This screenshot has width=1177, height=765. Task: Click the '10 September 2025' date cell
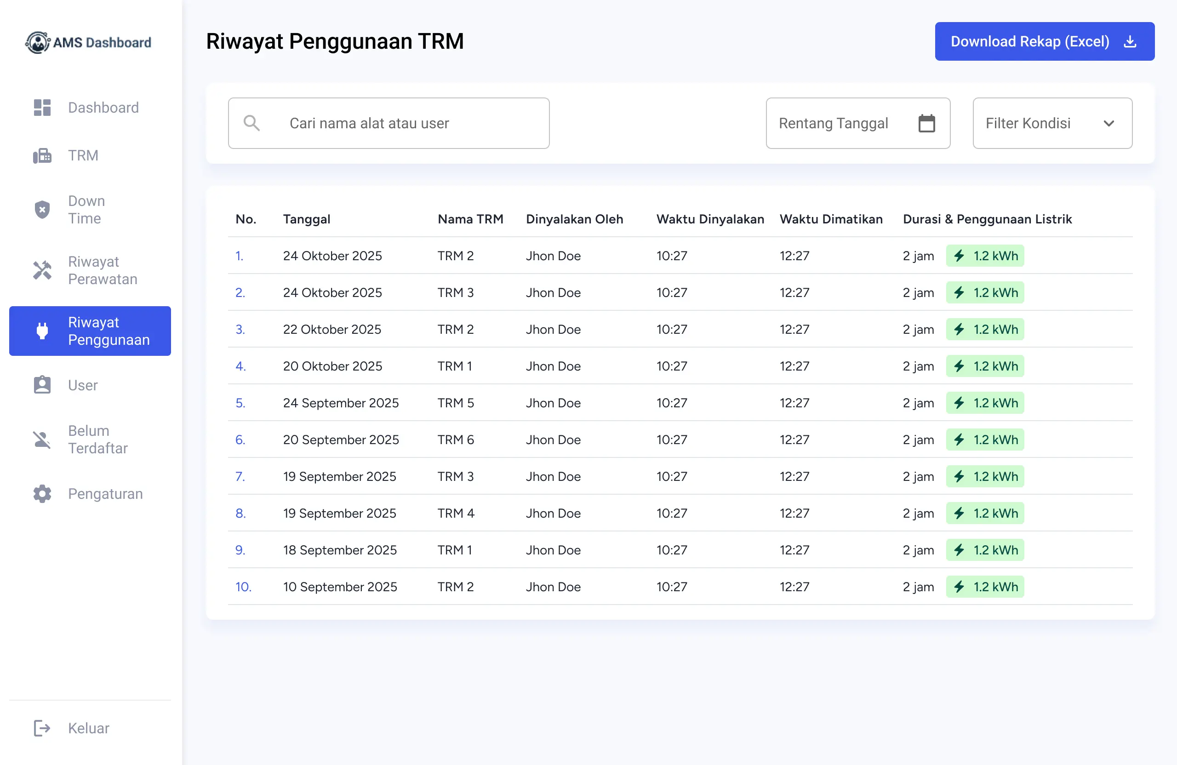tap(340, 587)
